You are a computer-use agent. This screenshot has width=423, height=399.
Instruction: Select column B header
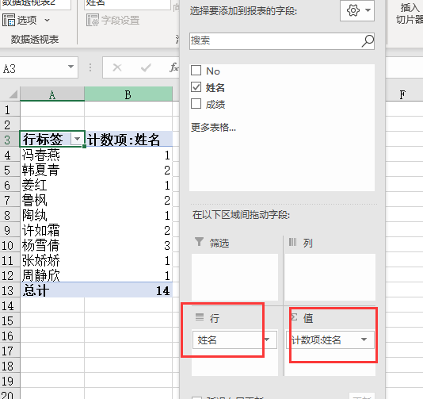pyautogui.click(x=128, y=94)
